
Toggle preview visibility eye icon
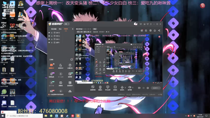[144, 88]
